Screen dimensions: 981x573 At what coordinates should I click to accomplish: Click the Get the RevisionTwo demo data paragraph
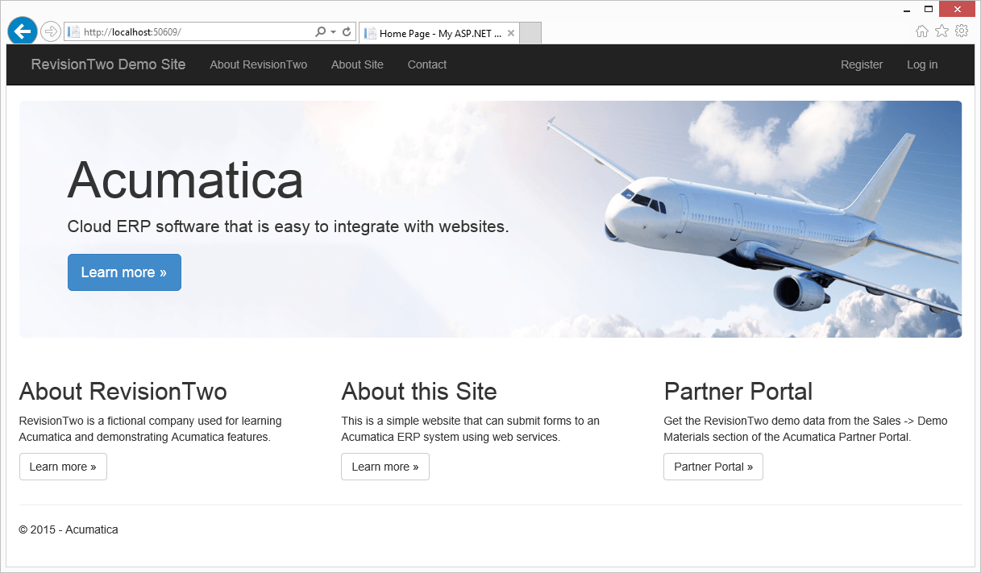click(805, 429)
